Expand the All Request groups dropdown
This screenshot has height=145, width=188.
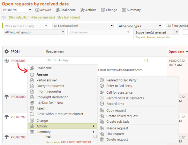pos(34,32)
